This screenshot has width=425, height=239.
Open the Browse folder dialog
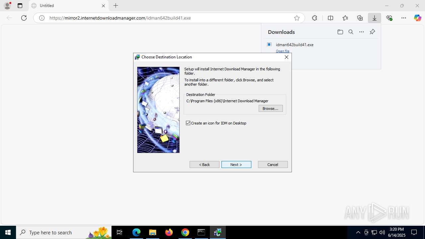271,109
